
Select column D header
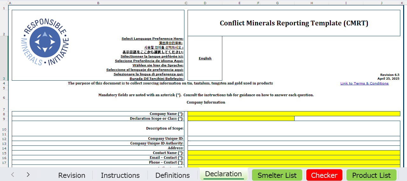click(205, 3)
